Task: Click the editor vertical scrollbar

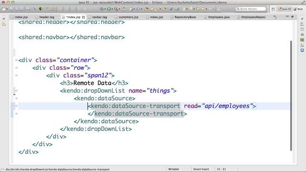Action: click(291, 96)
